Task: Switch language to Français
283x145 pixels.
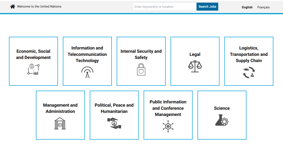Action: [263, 7]
